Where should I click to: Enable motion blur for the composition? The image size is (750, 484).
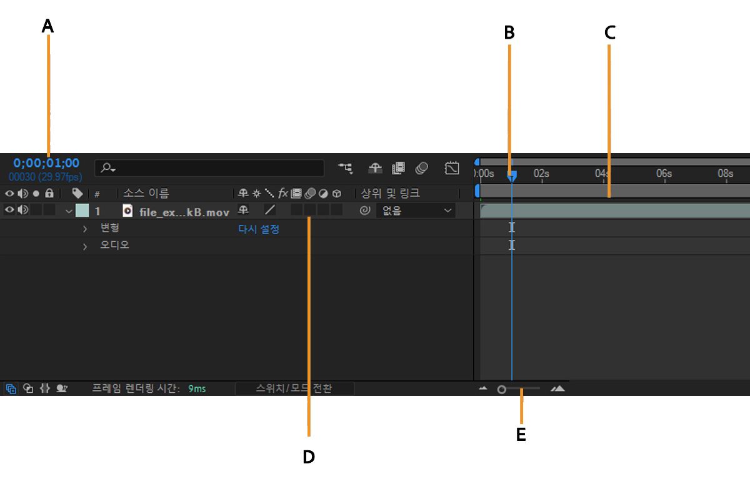point(422,167)
